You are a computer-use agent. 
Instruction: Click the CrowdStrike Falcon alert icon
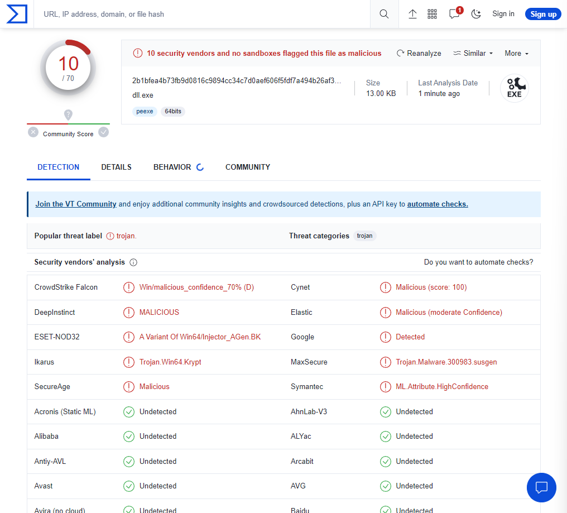[x=129, y=287]
